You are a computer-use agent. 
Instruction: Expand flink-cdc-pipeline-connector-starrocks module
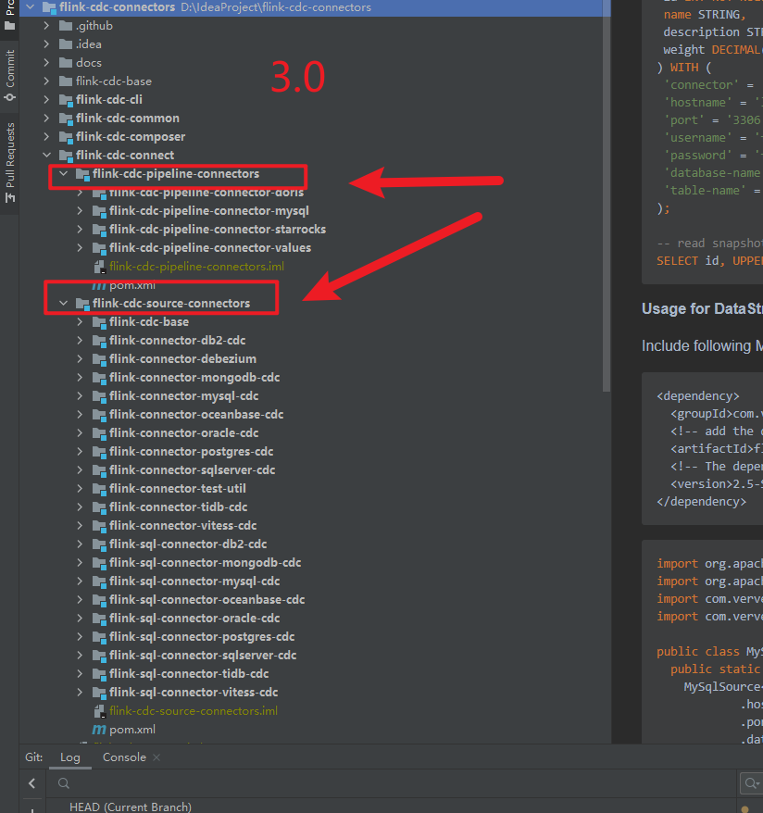tap(80, 229)
